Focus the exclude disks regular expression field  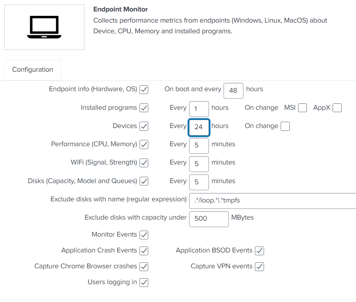pos(273,201)
